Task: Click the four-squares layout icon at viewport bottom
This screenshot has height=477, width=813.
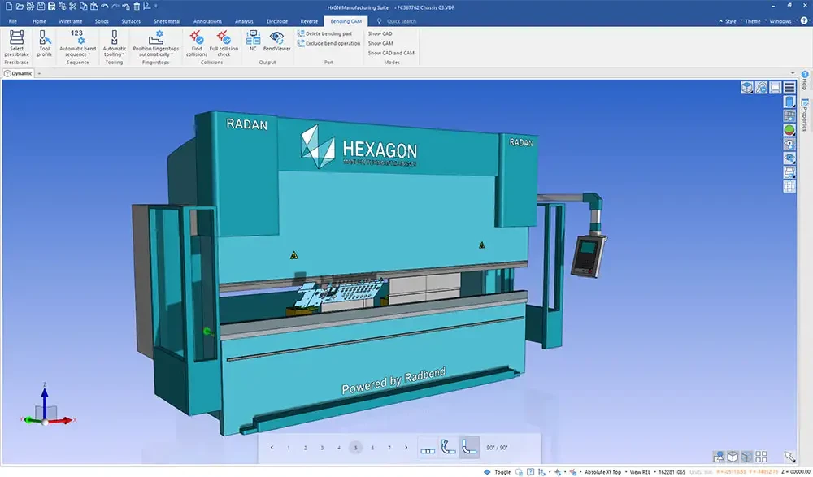Action: [x=761, y=456]
